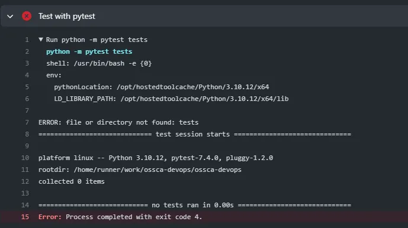Click line number 3 link
This screenshot has height=228, width=408.
pos(27,63)
